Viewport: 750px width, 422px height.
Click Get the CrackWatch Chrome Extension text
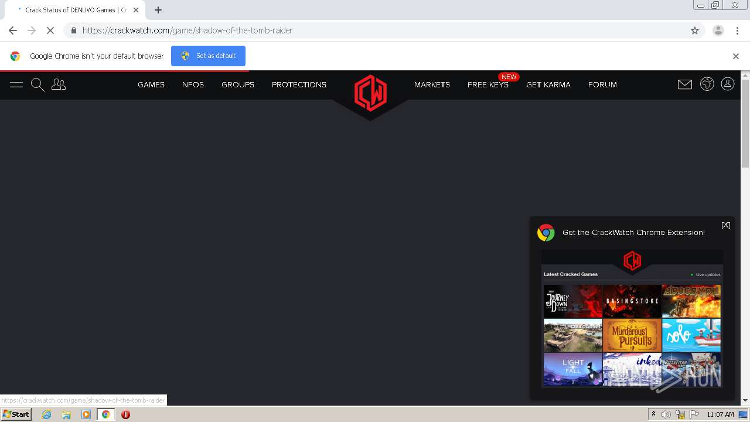[633, 233]
